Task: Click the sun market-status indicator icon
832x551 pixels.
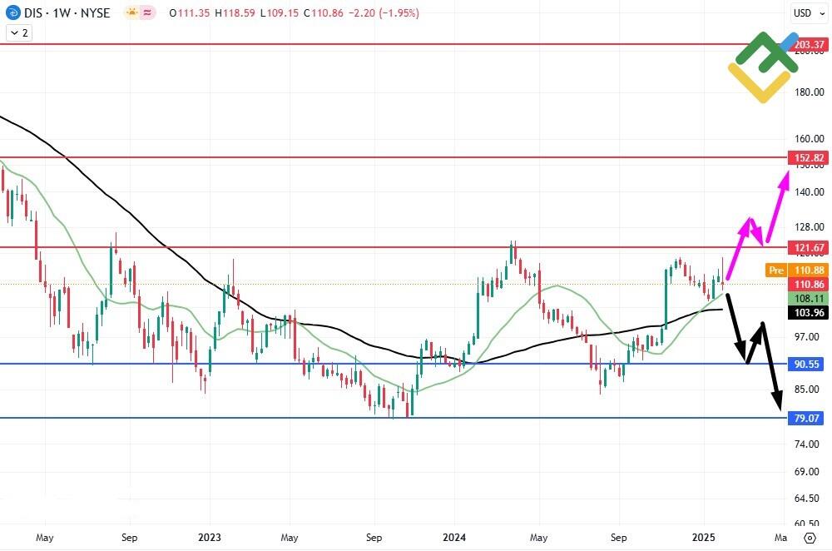Action: tap(131, 12)
